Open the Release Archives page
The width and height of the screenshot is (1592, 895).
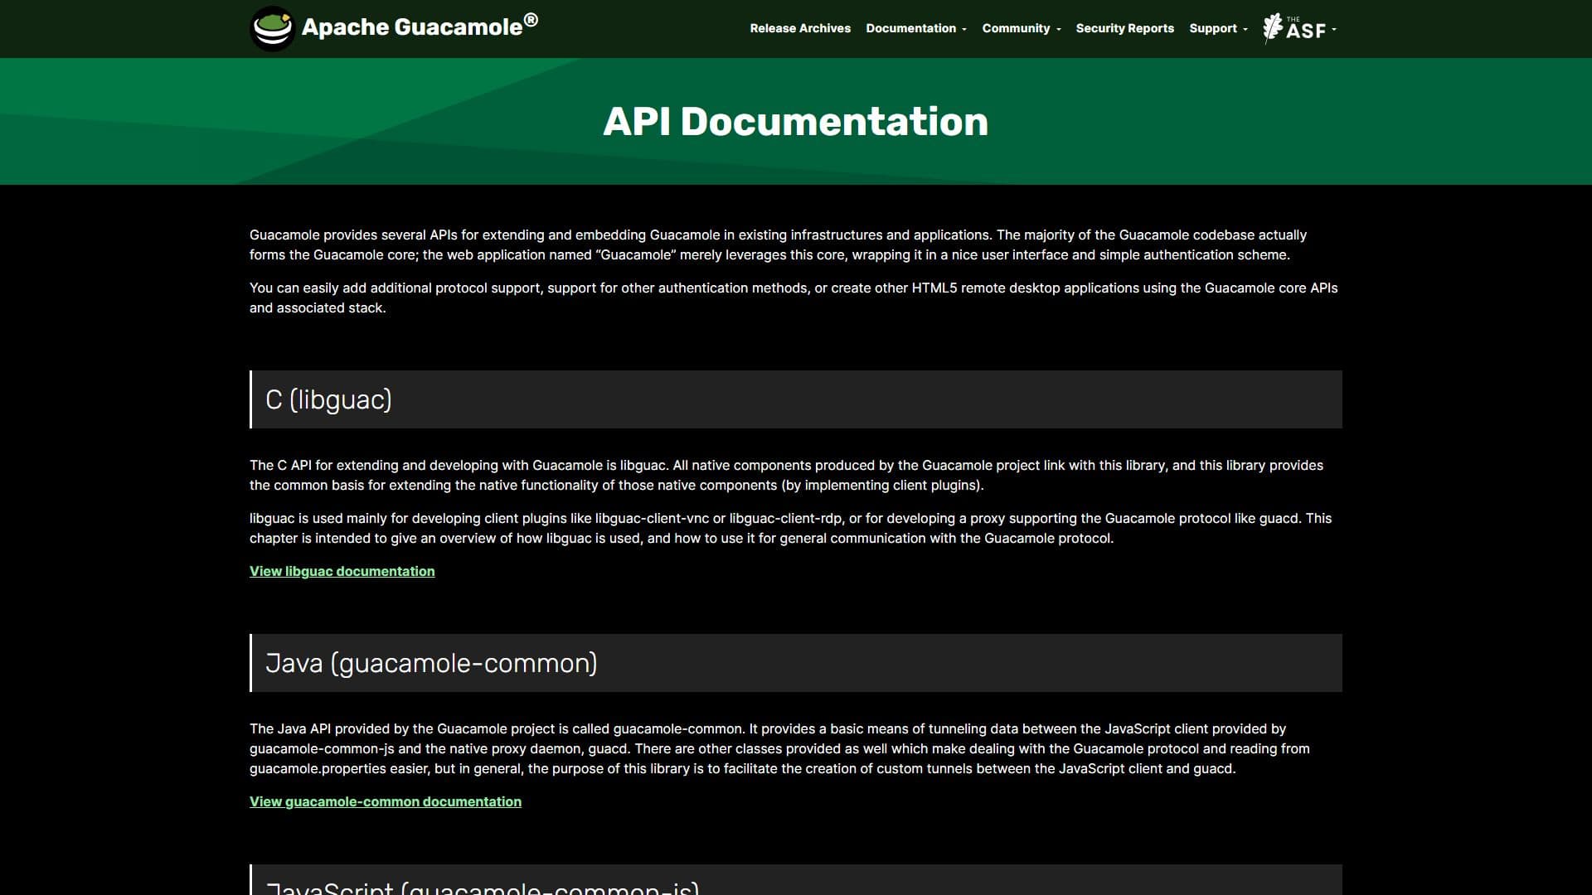[800, 28]
